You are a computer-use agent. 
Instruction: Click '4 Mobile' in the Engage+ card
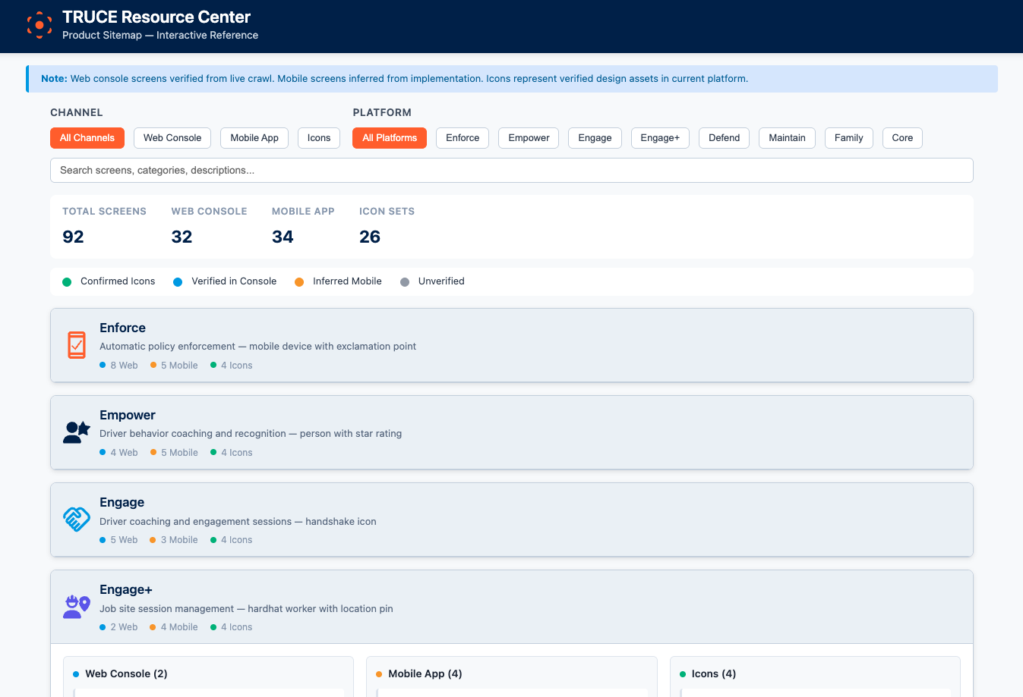[x=179, y=627]
